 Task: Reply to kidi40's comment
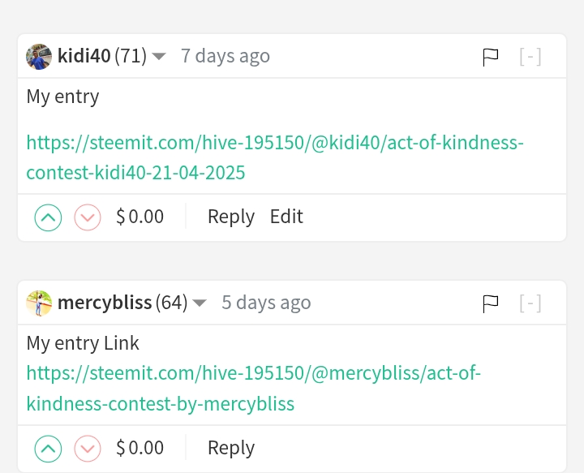click(x=231, y=217)
